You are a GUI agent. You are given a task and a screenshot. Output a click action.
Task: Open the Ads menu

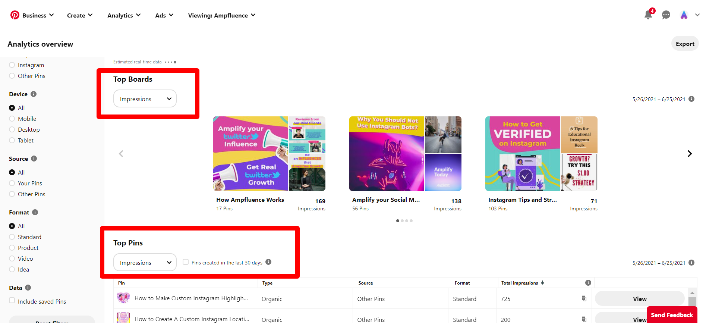[x=164, y=15]
